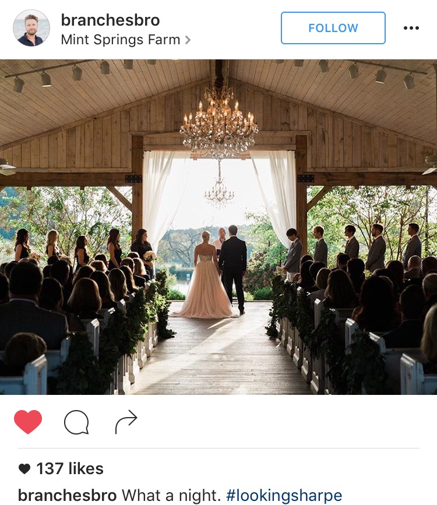Follow the branchesbro account
This screenshot has height=505, width=437.
333,28
